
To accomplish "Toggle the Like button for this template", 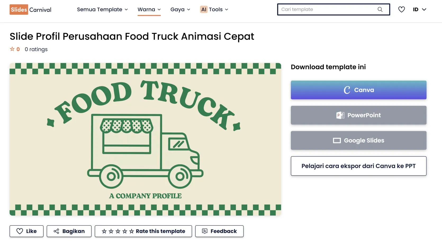I will (x=26, y=231).
